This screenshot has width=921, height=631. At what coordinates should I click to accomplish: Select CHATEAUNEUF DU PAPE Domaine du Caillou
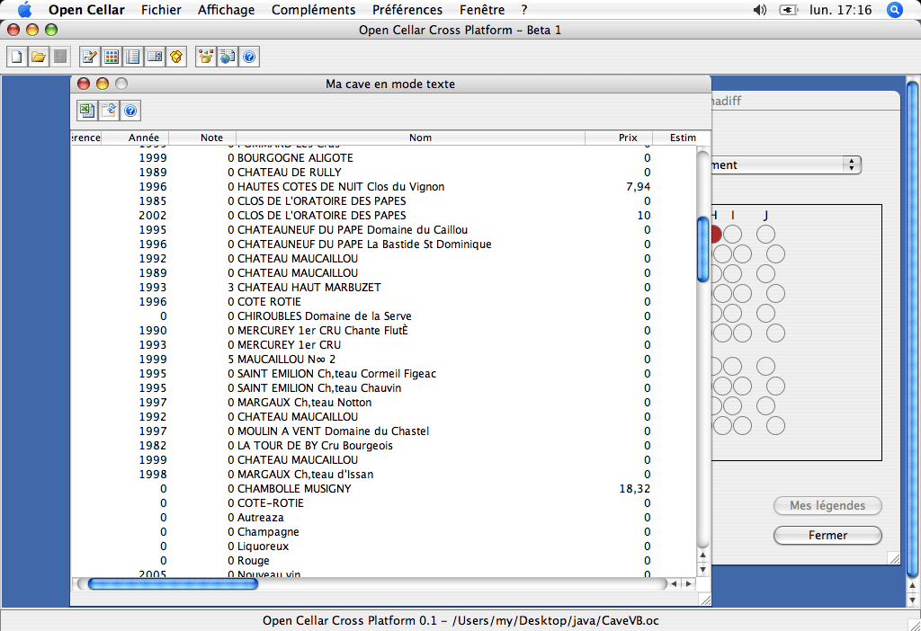tap(383, 230)
